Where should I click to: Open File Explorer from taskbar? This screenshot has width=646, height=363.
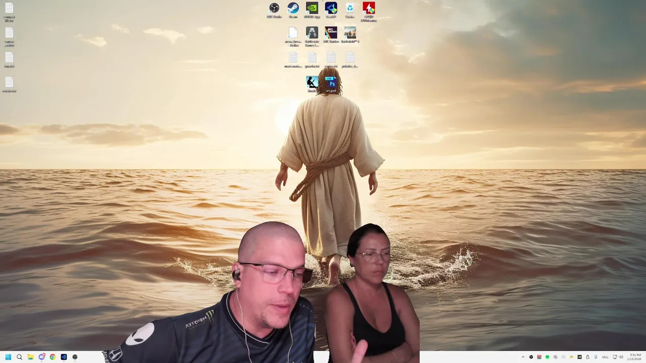click(x=30, y=357)
